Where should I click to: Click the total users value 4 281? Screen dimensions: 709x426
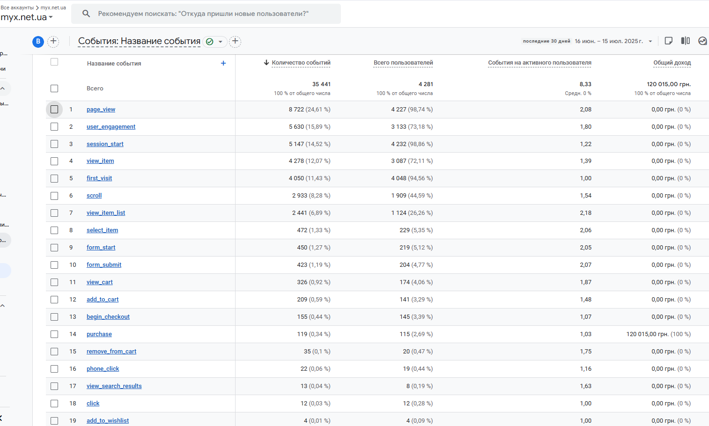pos(426,84)
